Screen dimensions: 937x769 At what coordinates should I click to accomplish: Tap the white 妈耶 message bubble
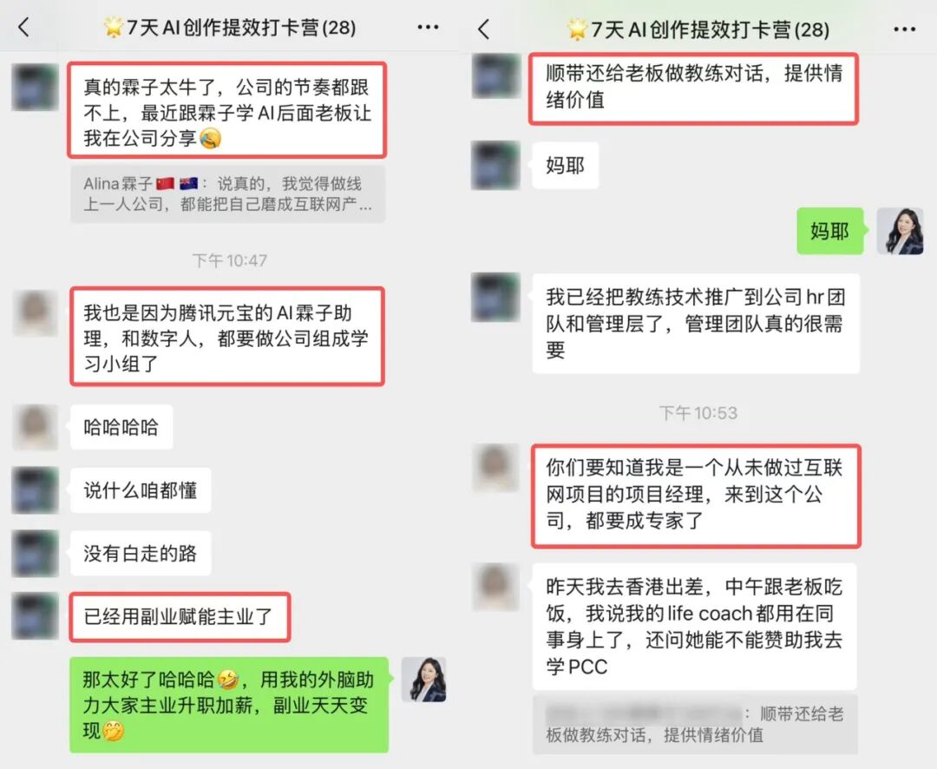click(x=566, y=166)
